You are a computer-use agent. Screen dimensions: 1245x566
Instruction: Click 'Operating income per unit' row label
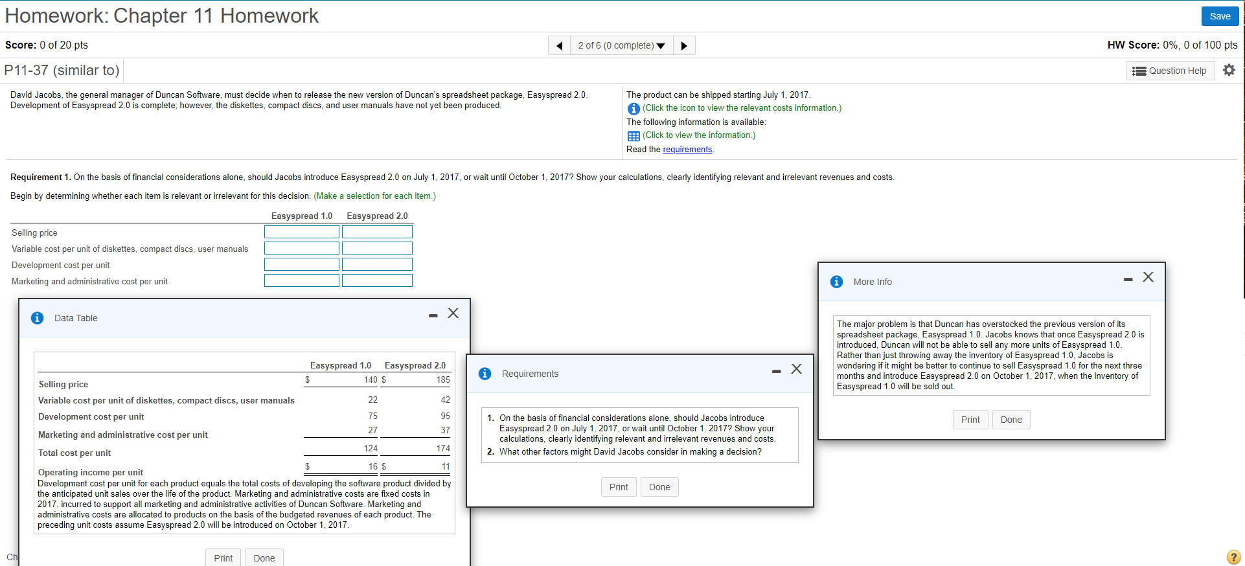tap(91, 472)
